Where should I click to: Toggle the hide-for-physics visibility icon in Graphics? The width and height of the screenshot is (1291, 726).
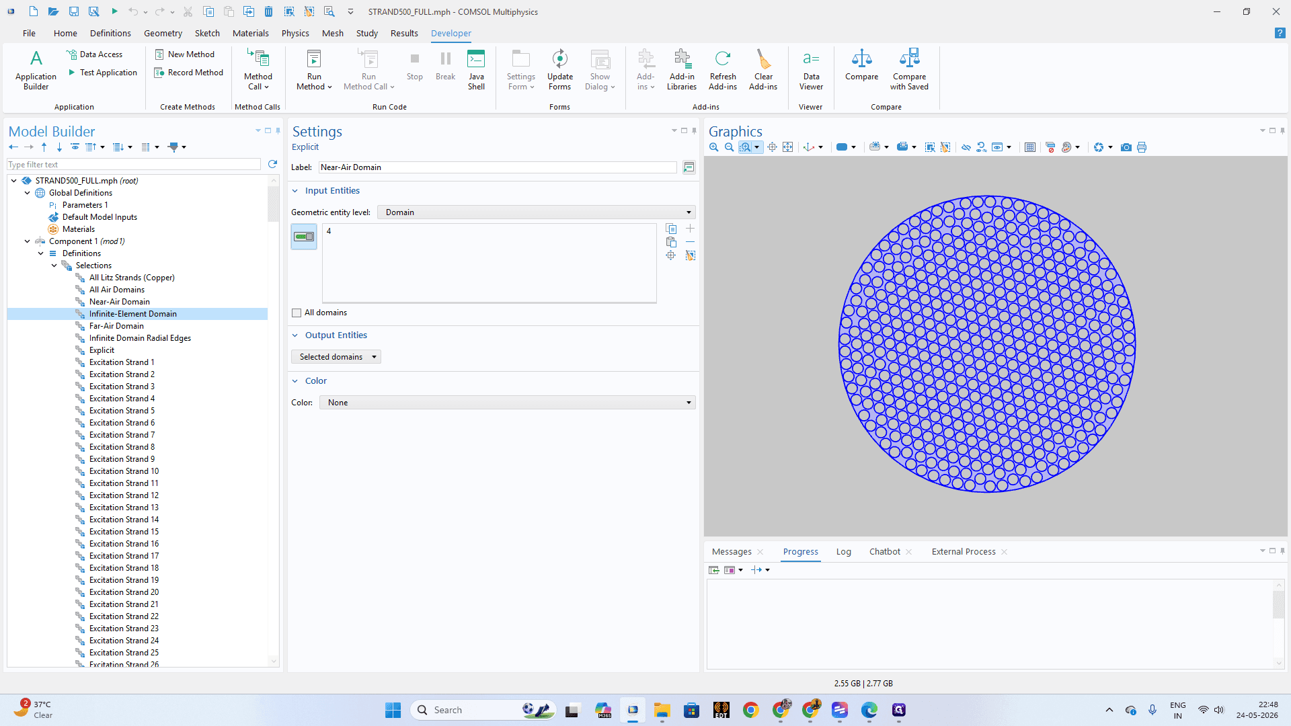point(966,147)
